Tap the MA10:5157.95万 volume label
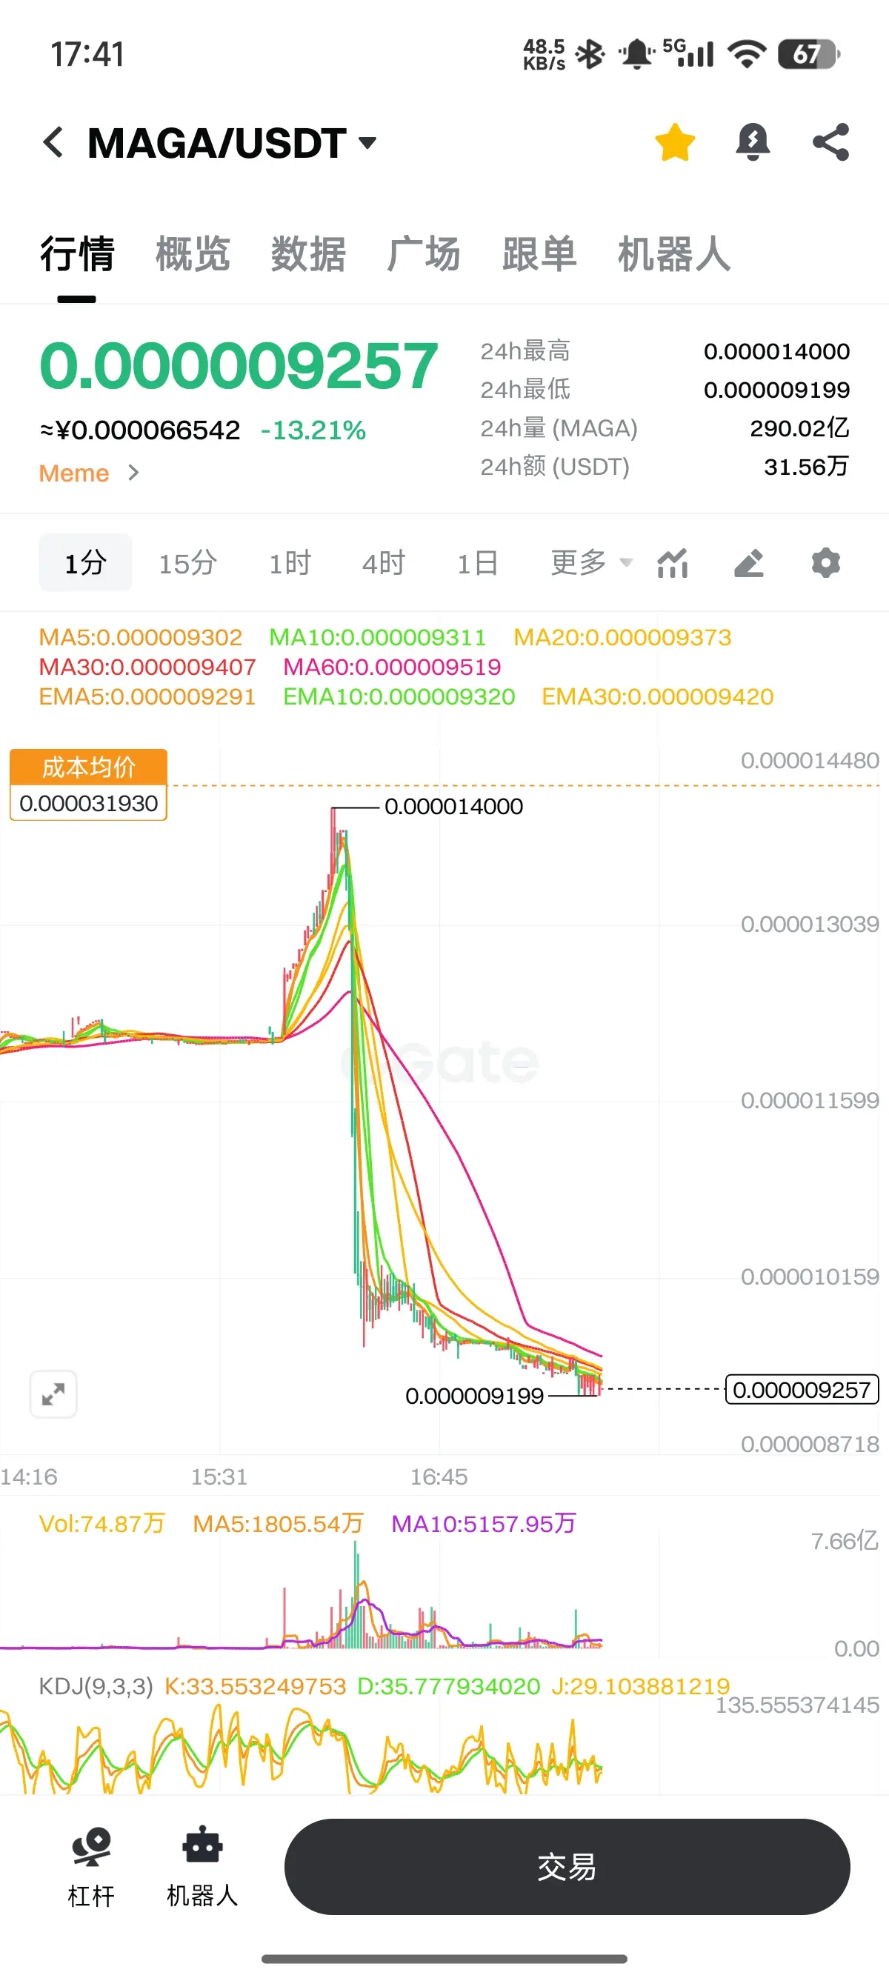The image size is (889, 1978). coord(484,1523)
